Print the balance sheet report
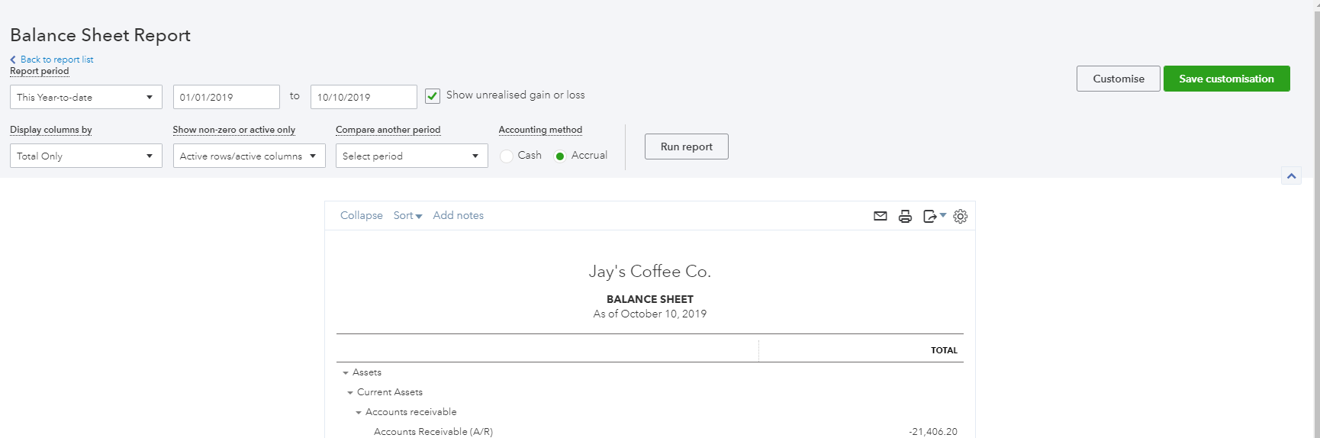The image size is (1320, 438). [905, 216]
